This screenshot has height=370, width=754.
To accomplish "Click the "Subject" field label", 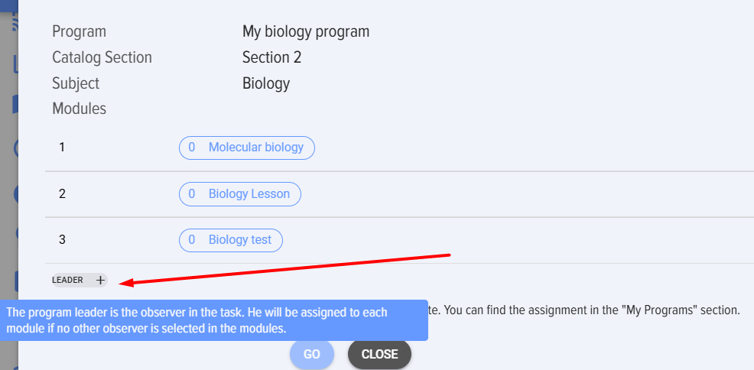I will (x=76, y=83).
